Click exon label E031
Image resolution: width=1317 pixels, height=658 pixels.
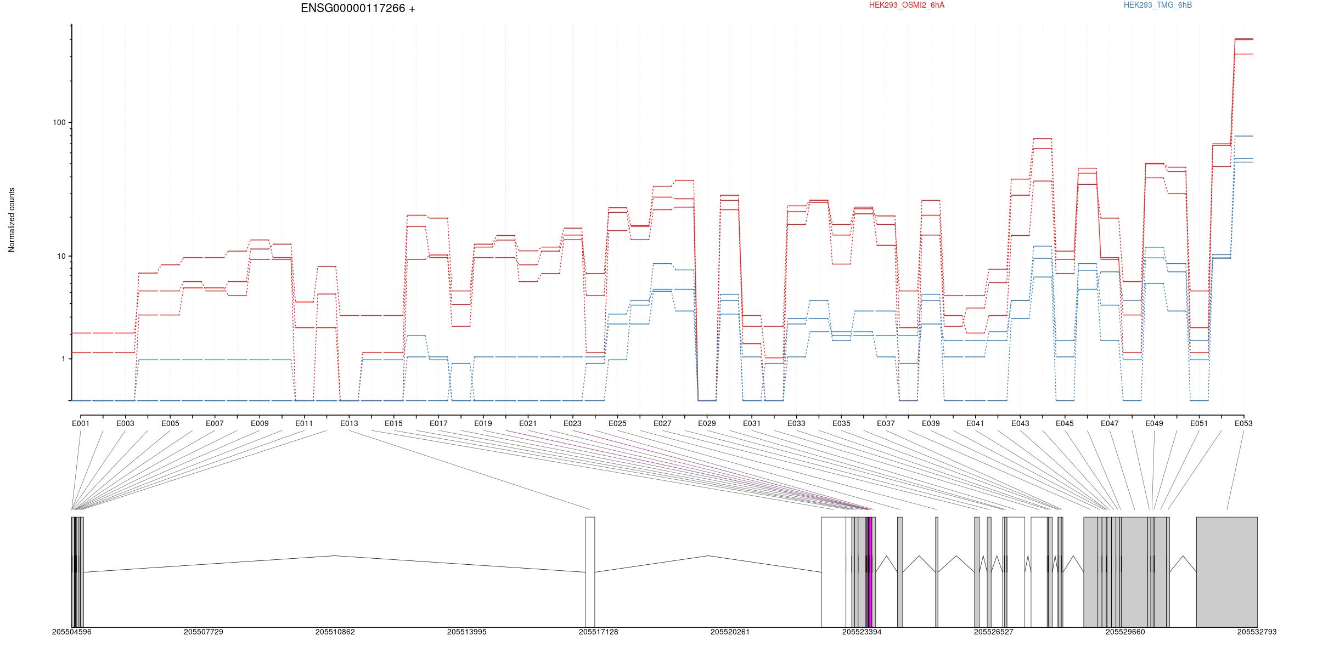[x=752, y=424]
